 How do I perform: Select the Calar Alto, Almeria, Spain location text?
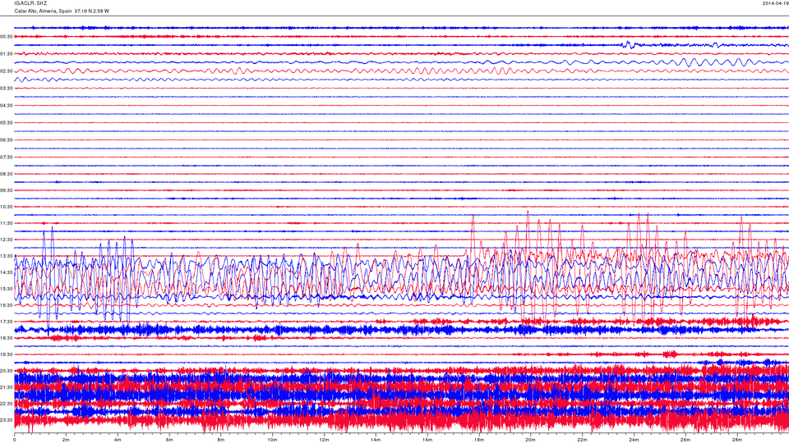(43, 11)
